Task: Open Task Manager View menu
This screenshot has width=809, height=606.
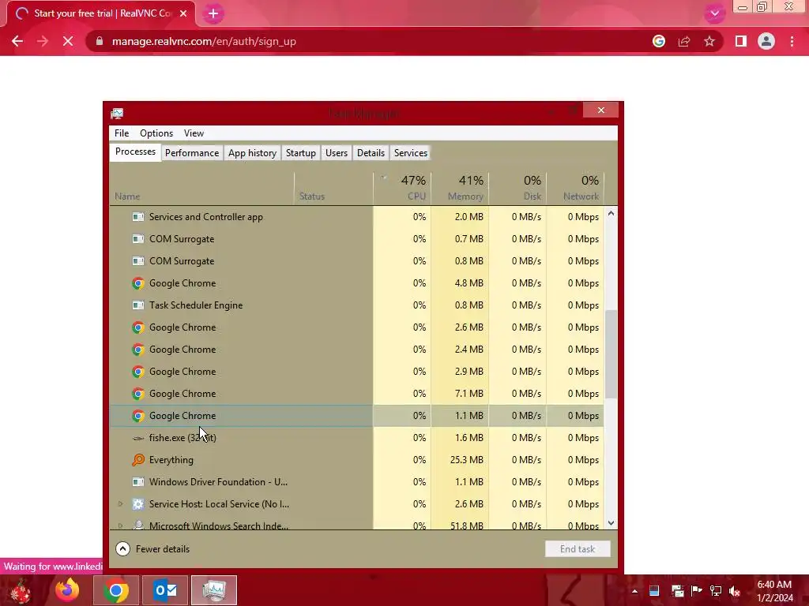Action: [194, 133]
